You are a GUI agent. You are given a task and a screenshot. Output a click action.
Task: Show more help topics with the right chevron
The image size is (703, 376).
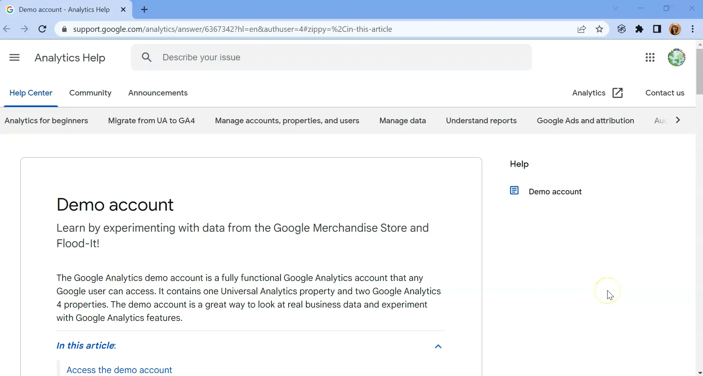678,120
